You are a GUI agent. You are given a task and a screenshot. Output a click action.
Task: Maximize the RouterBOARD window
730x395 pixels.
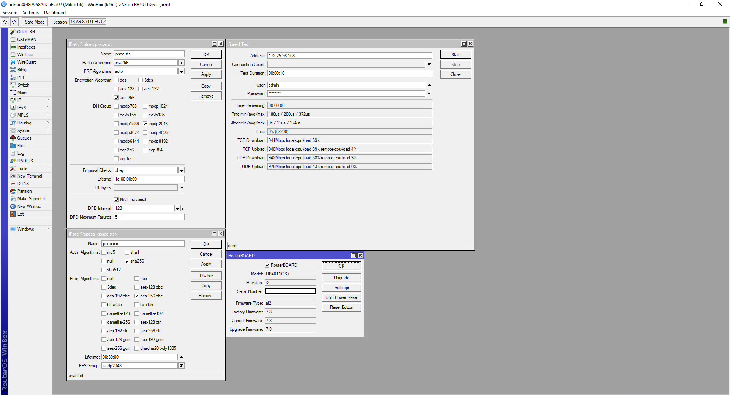[x=354, y=255]
